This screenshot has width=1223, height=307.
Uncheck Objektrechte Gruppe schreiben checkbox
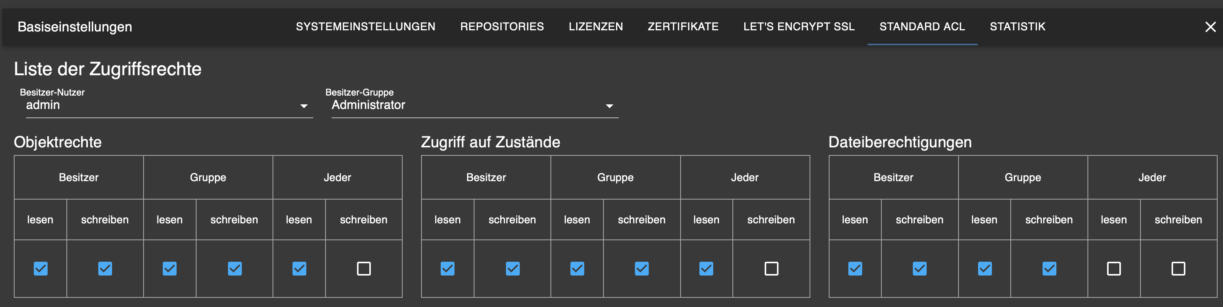[x=235, y=269]
